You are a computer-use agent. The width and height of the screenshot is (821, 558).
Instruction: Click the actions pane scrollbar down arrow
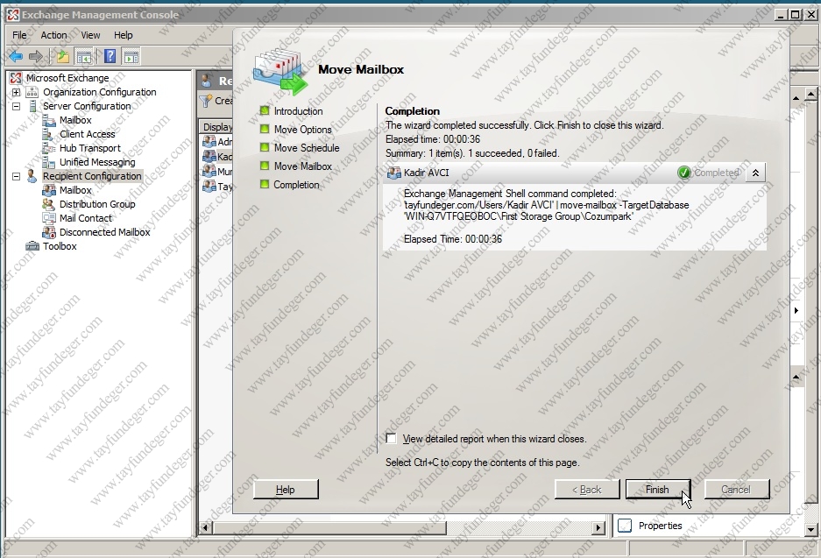(810, 529)
